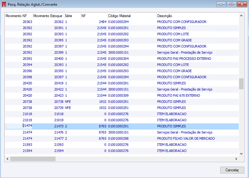The image size is (249, 178).
Task: Select the row with Movimento Estoque 21476
Action: tap(122, 132)
